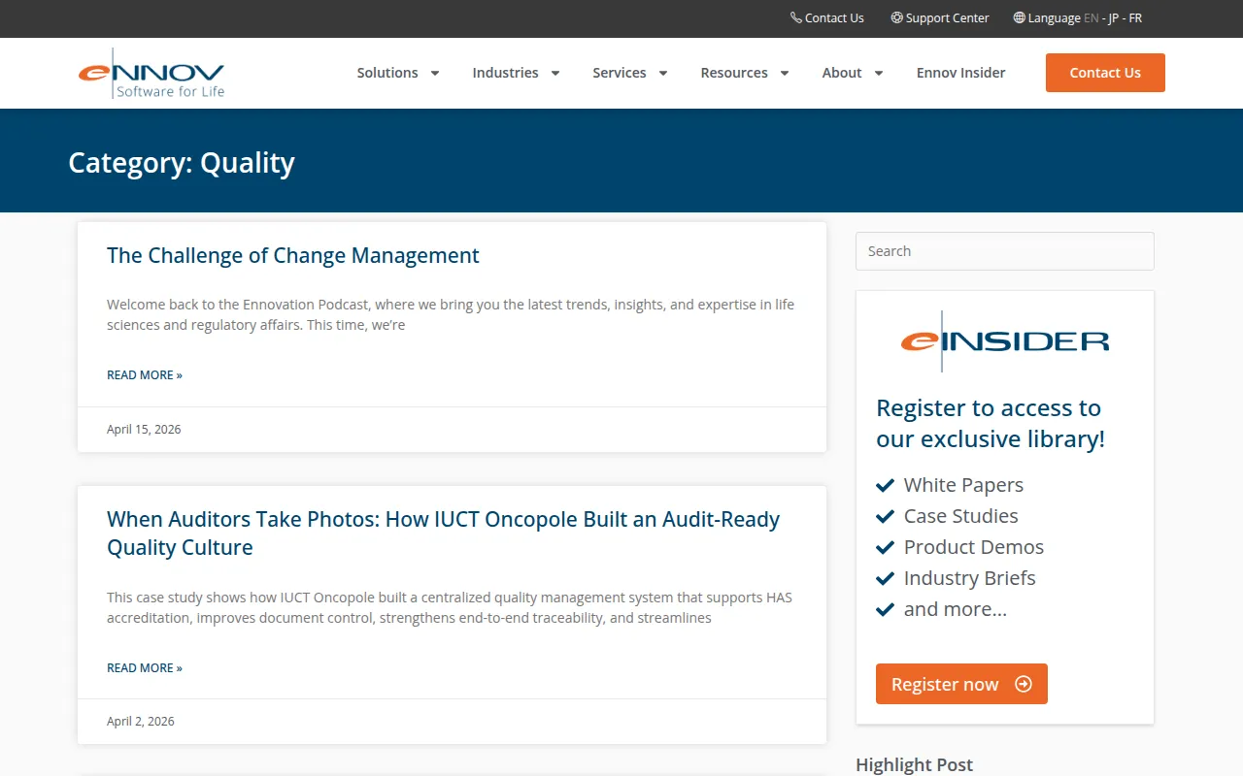
Task: Click the checkmark beside White Papers
Action: [x=885, y=485]
